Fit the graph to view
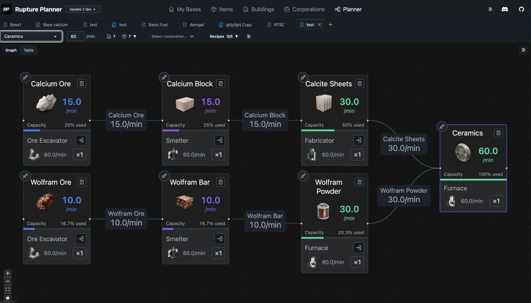 [x=8, y=289]
